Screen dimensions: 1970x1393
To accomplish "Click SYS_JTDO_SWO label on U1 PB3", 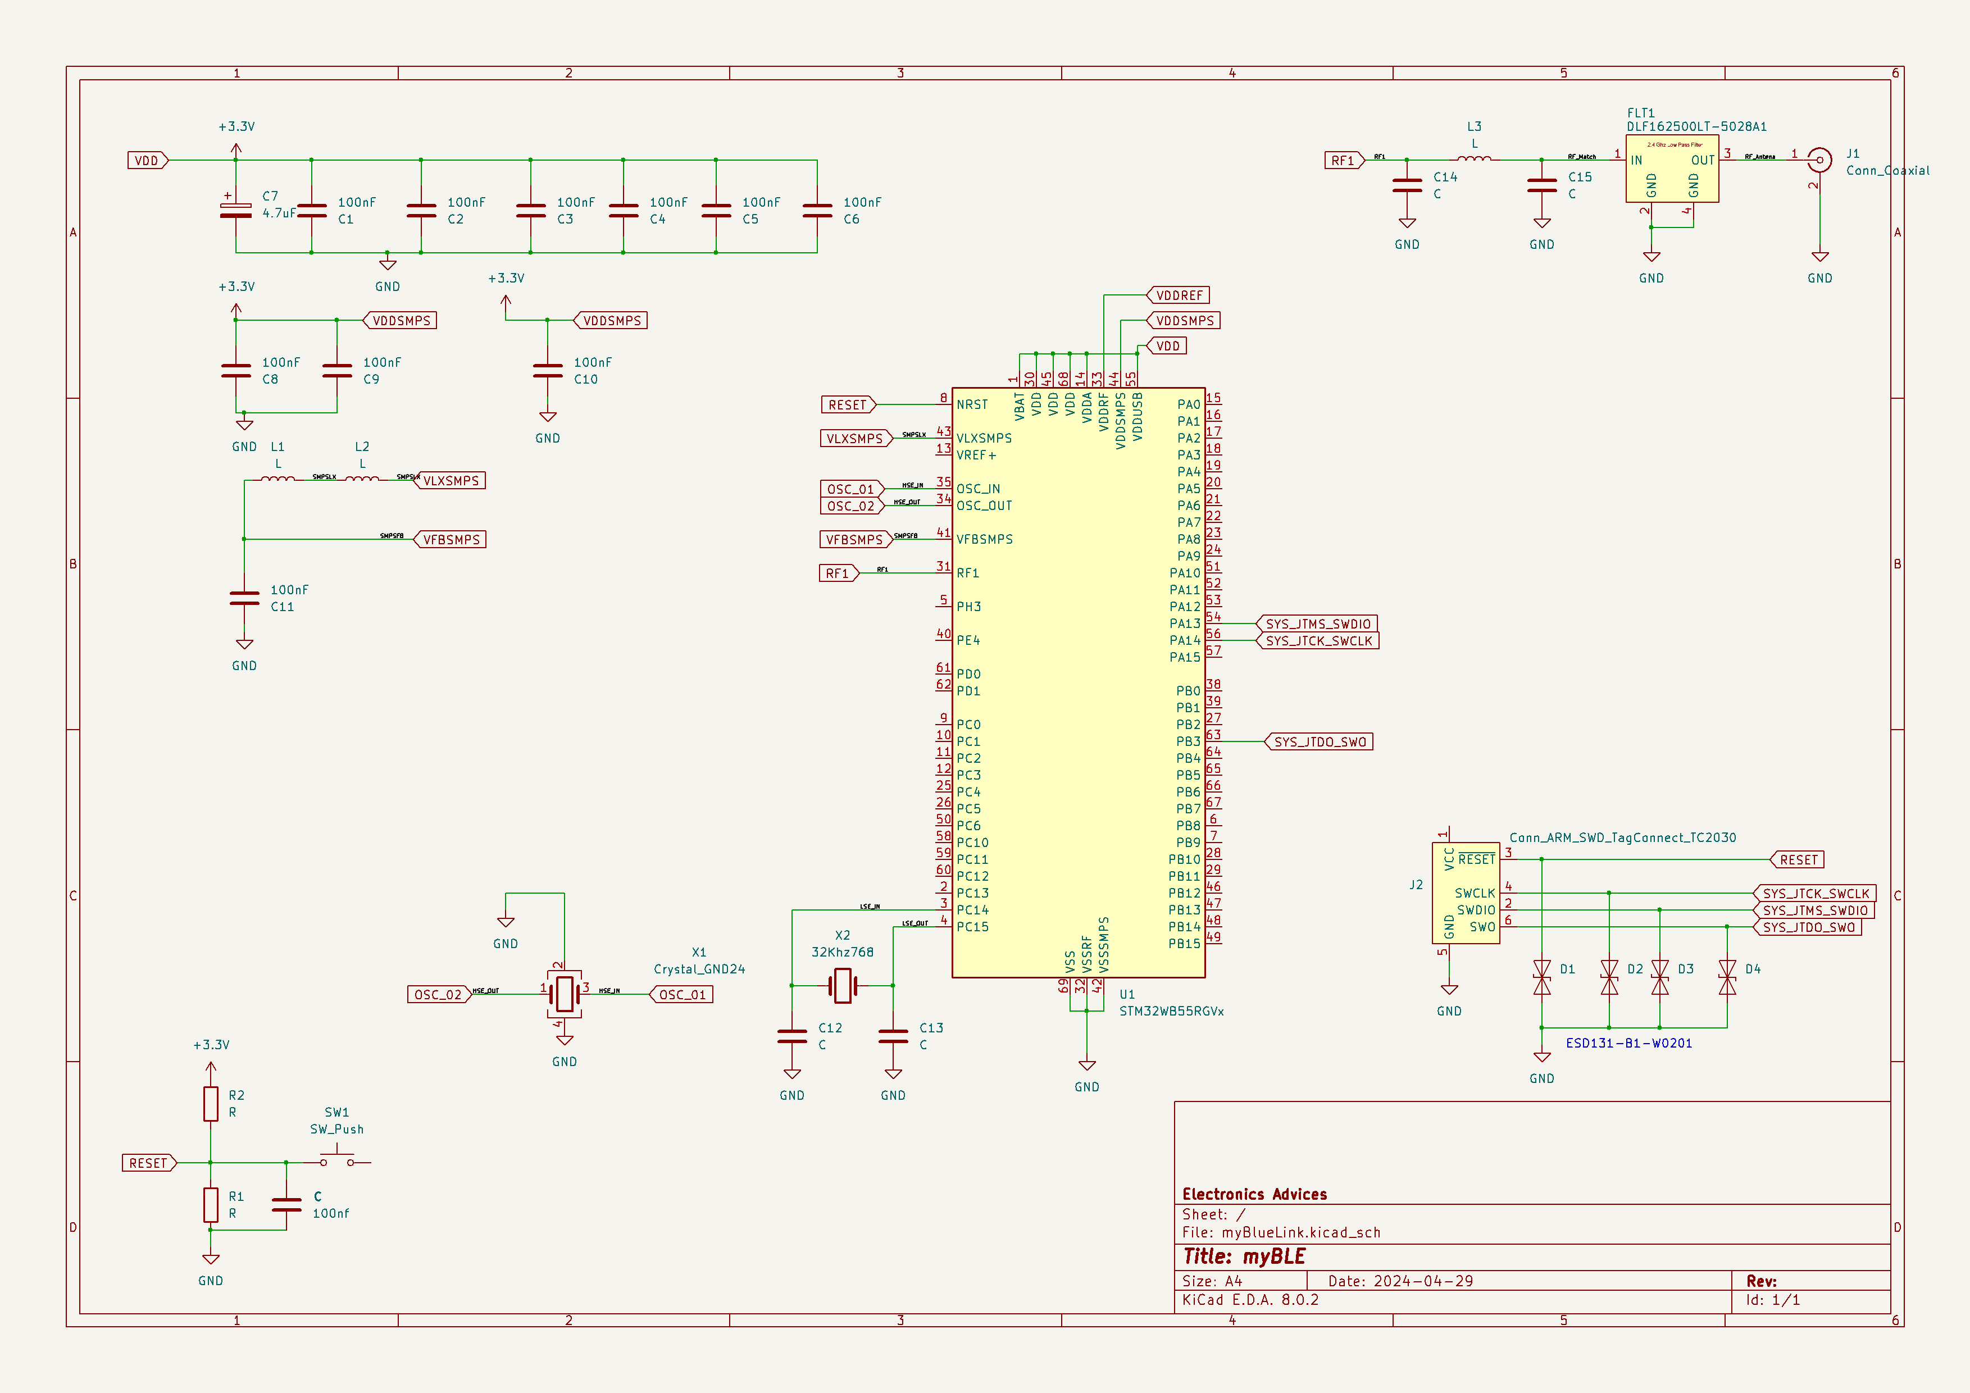I will click(1319, 742).
